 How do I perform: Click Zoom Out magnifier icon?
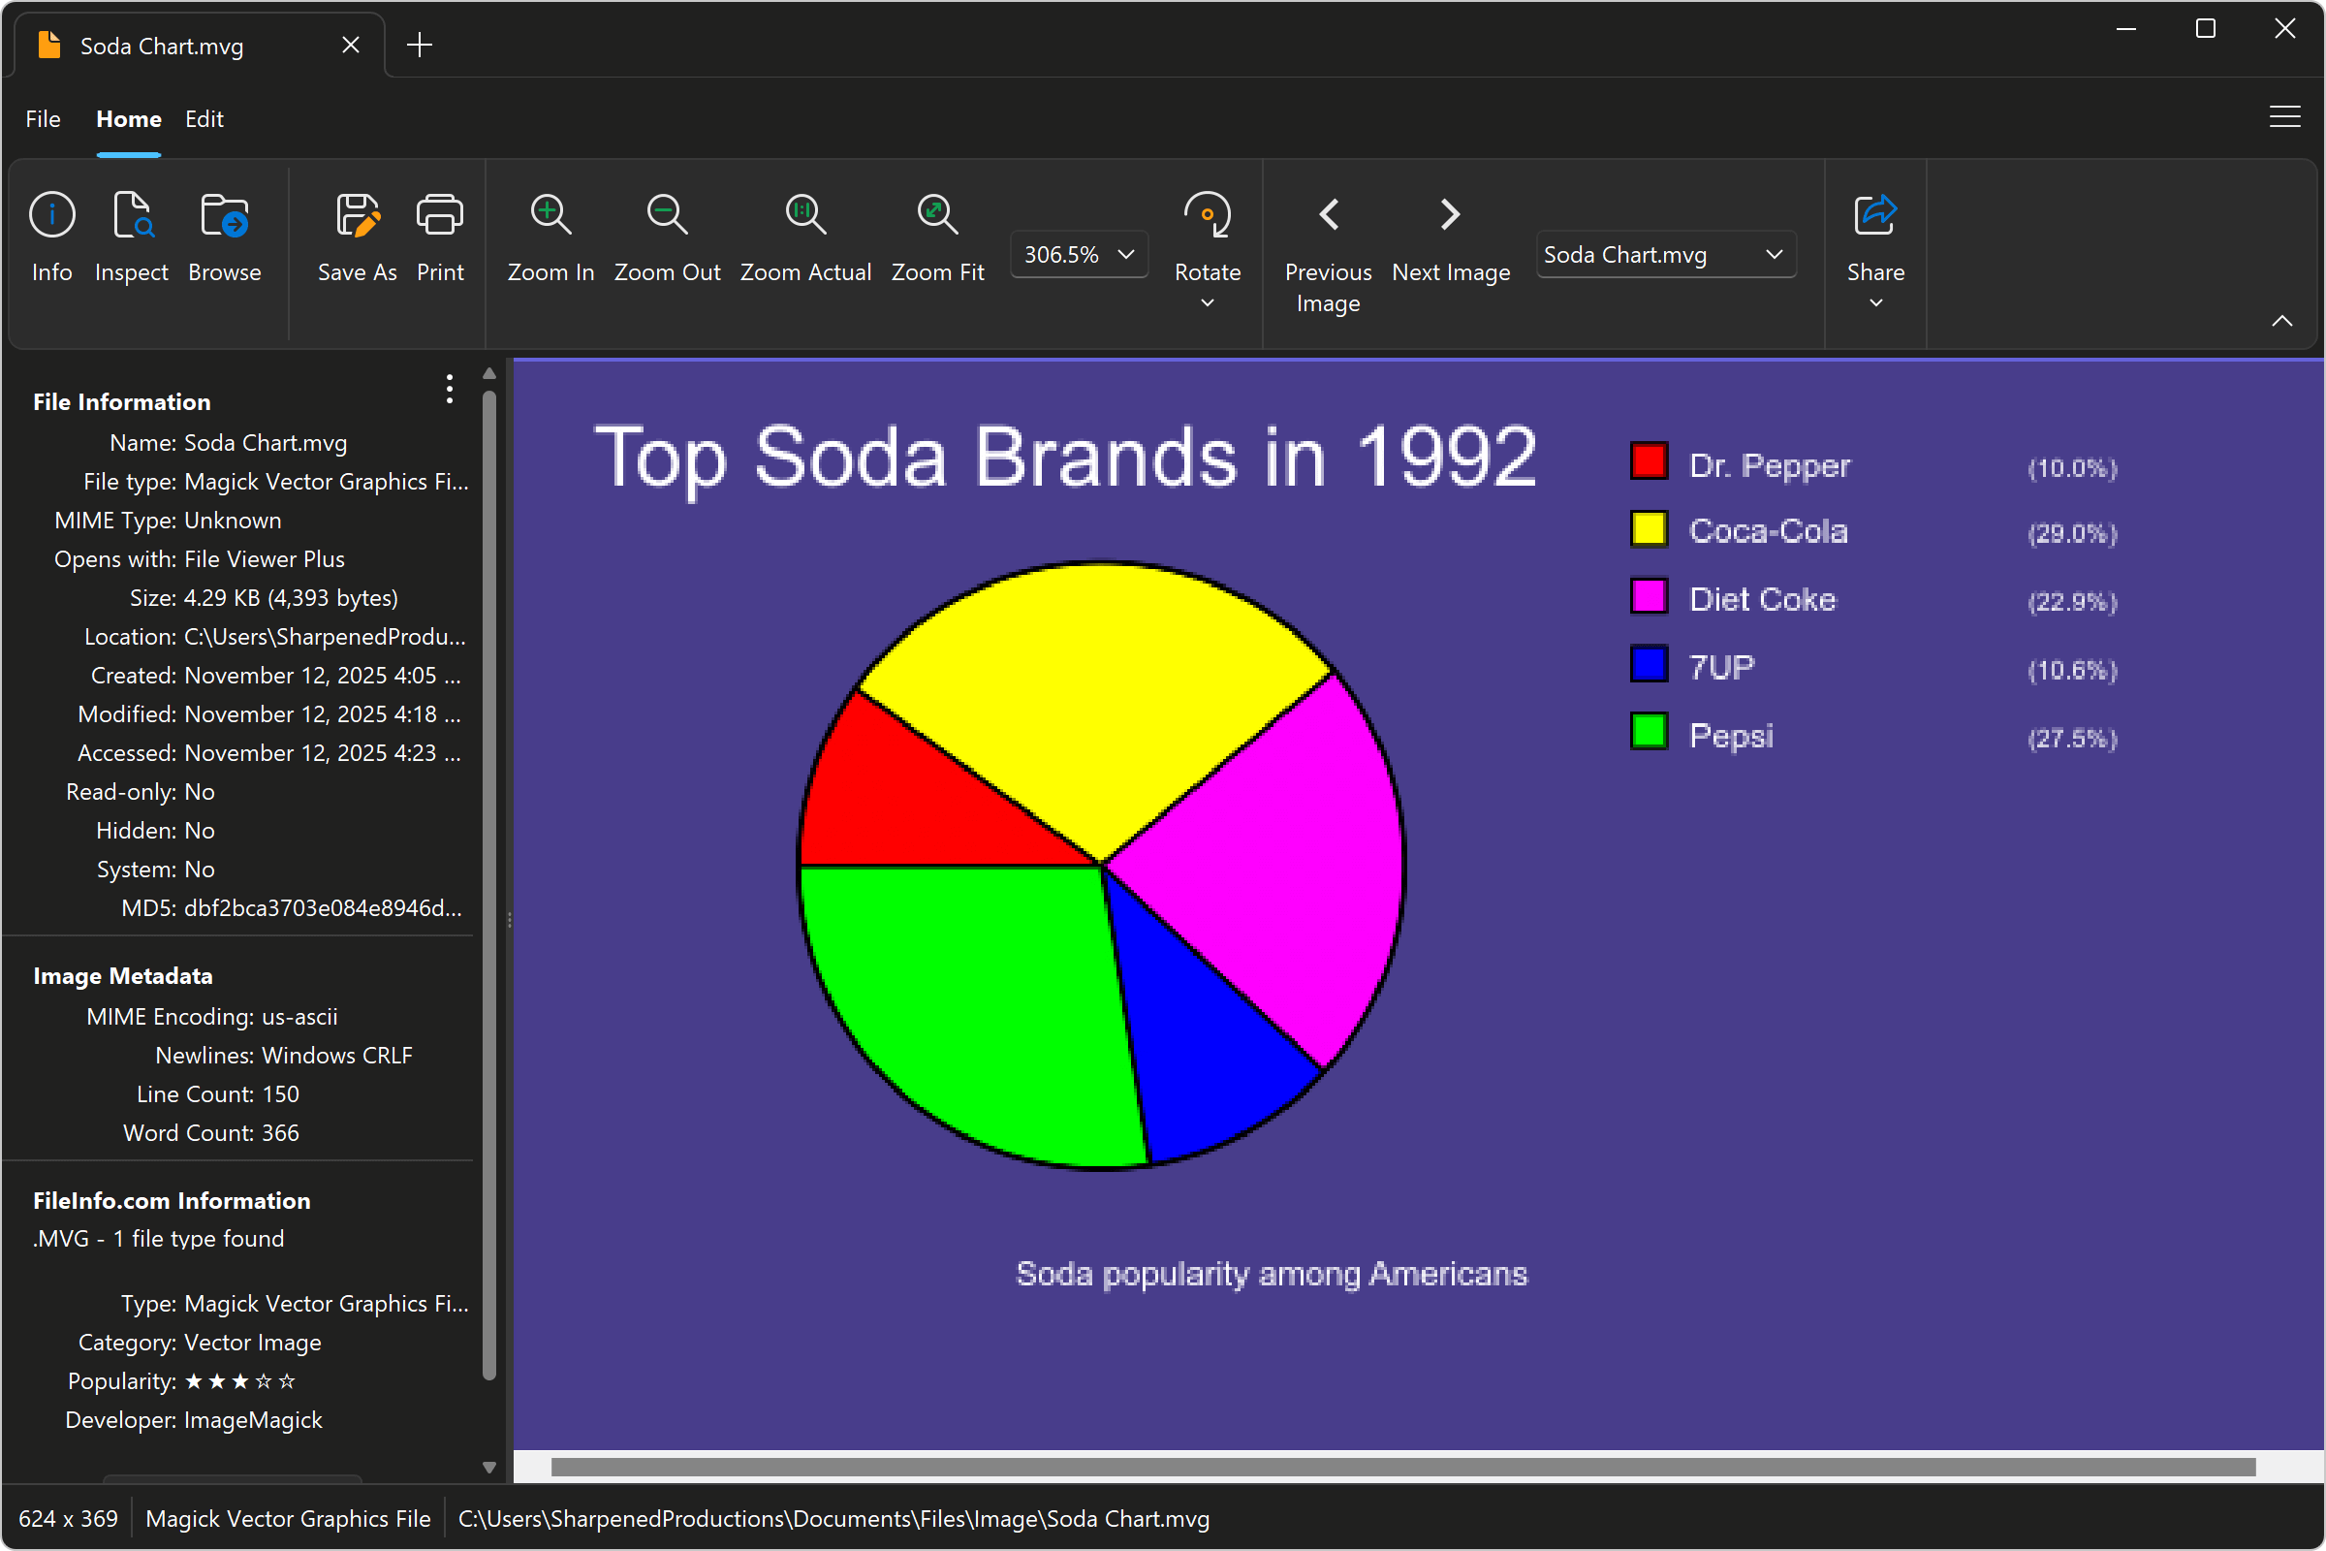coord(667,214)
